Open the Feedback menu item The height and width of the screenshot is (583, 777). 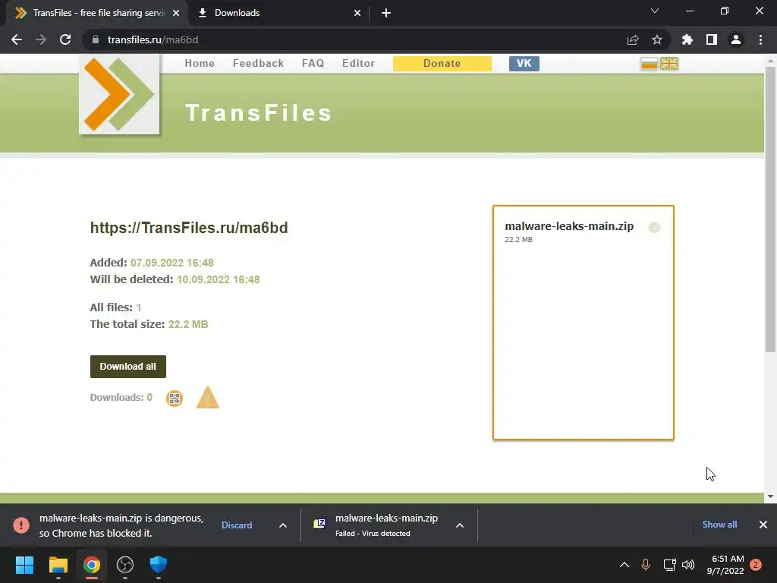258,64
